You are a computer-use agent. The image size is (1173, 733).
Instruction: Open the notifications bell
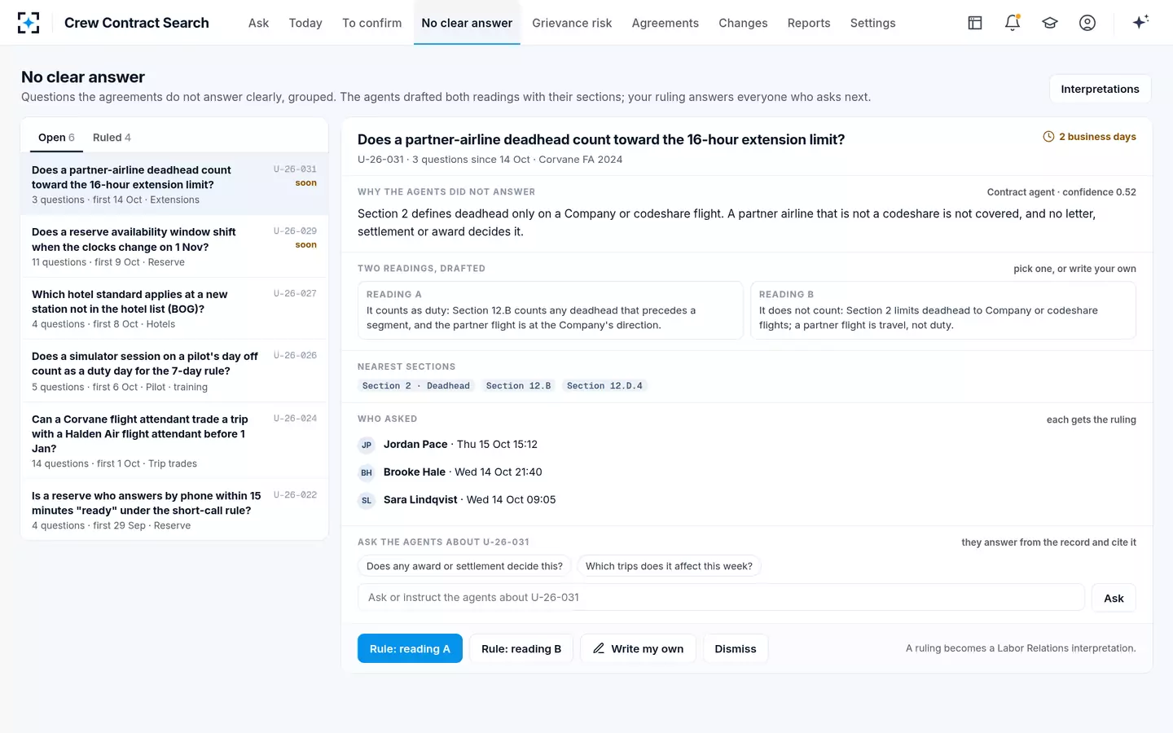(1013, 23)
